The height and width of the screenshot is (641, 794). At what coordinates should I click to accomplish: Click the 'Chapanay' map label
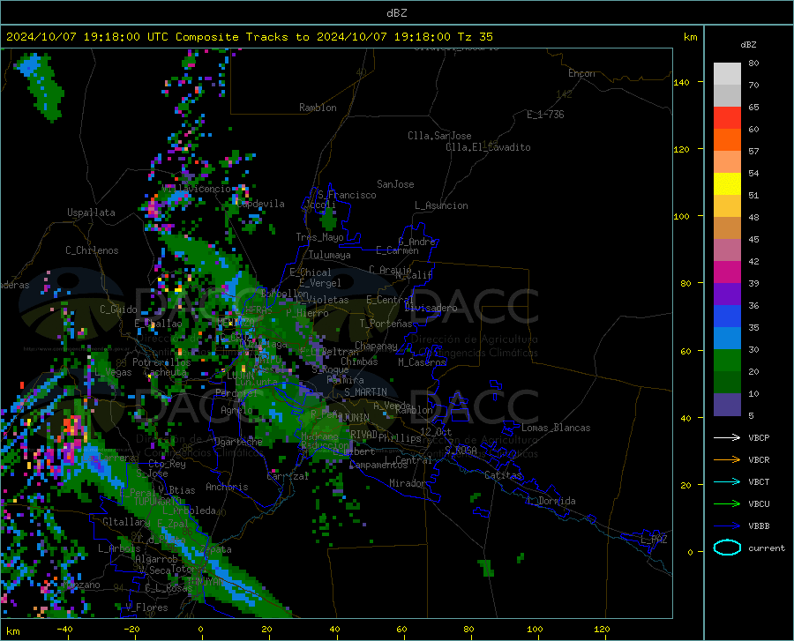click(376, 346)
